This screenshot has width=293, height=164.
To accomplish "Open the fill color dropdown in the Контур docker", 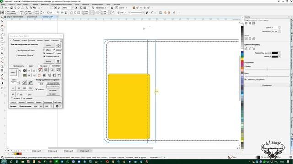I will click(x=279, y=56).
